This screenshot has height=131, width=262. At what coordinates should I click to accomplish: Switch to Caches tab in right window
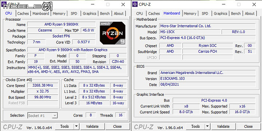click(154, 13)
